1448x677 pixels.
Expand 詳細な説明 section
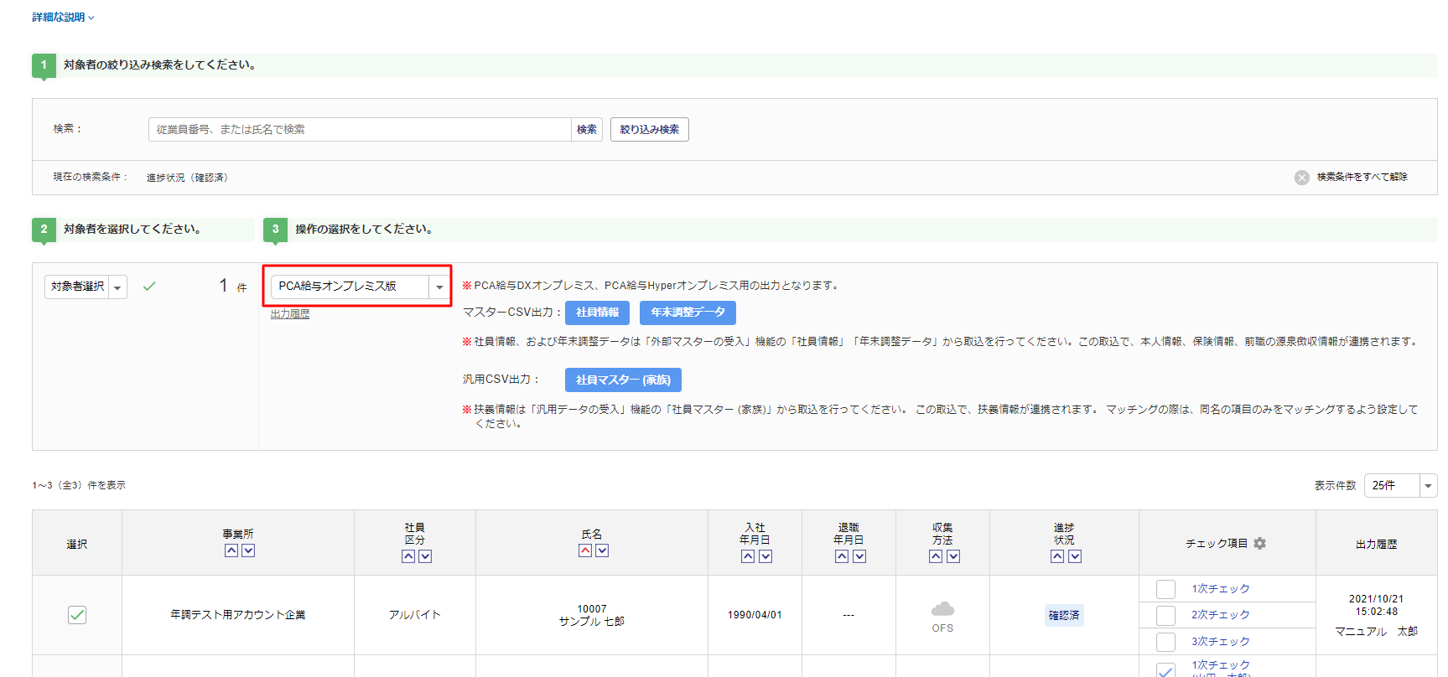(x=63, y=18)
